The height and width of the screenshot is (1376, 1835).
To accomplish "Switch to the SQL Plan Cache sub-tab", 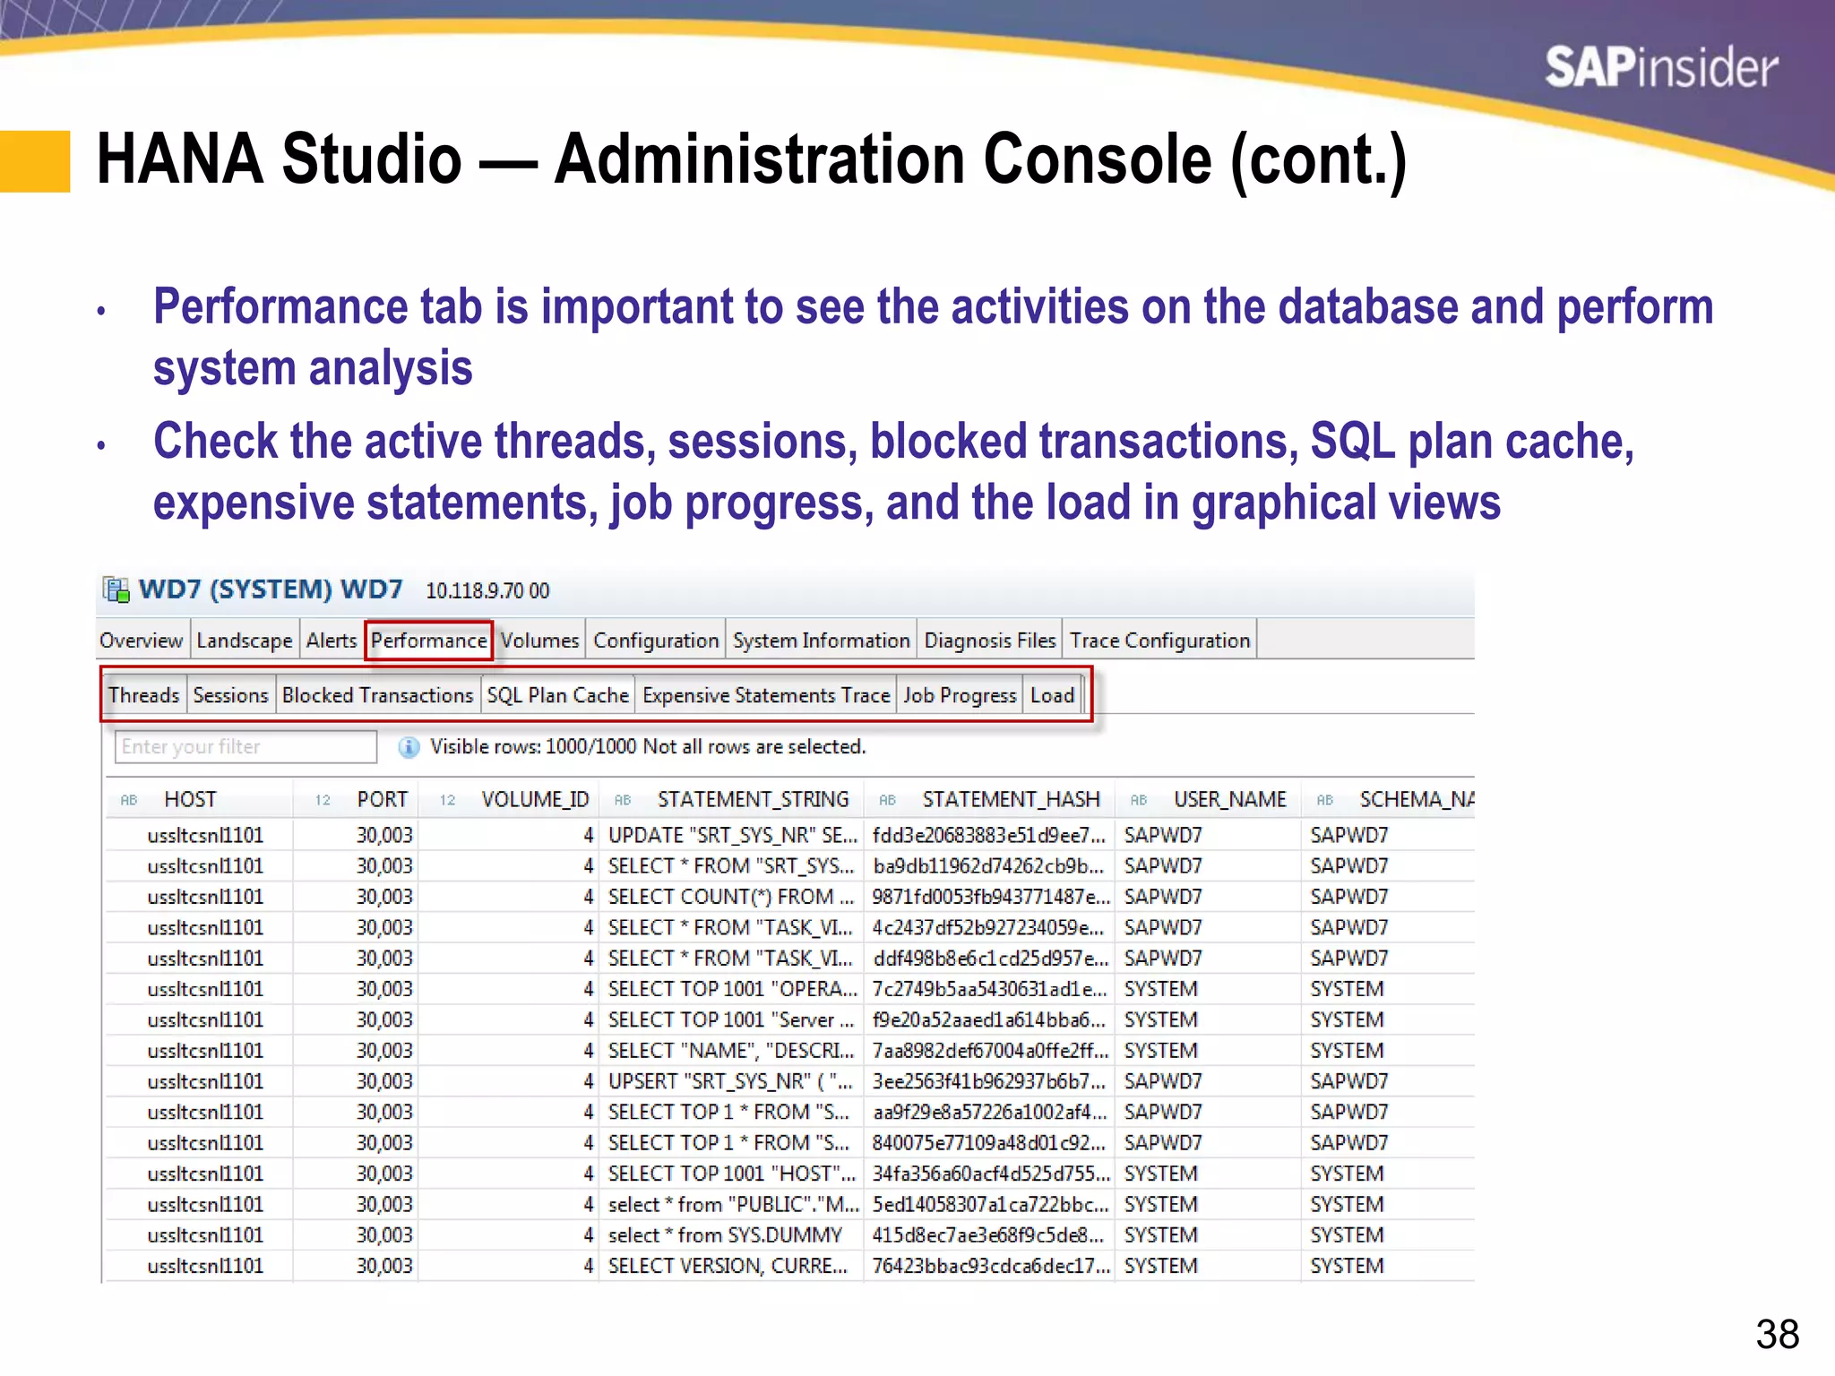I will click(x=558, y=695).
